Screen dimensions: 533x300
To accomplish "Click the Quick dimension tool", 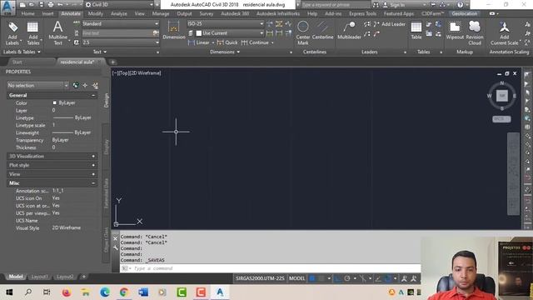I will tap(227, 42).
